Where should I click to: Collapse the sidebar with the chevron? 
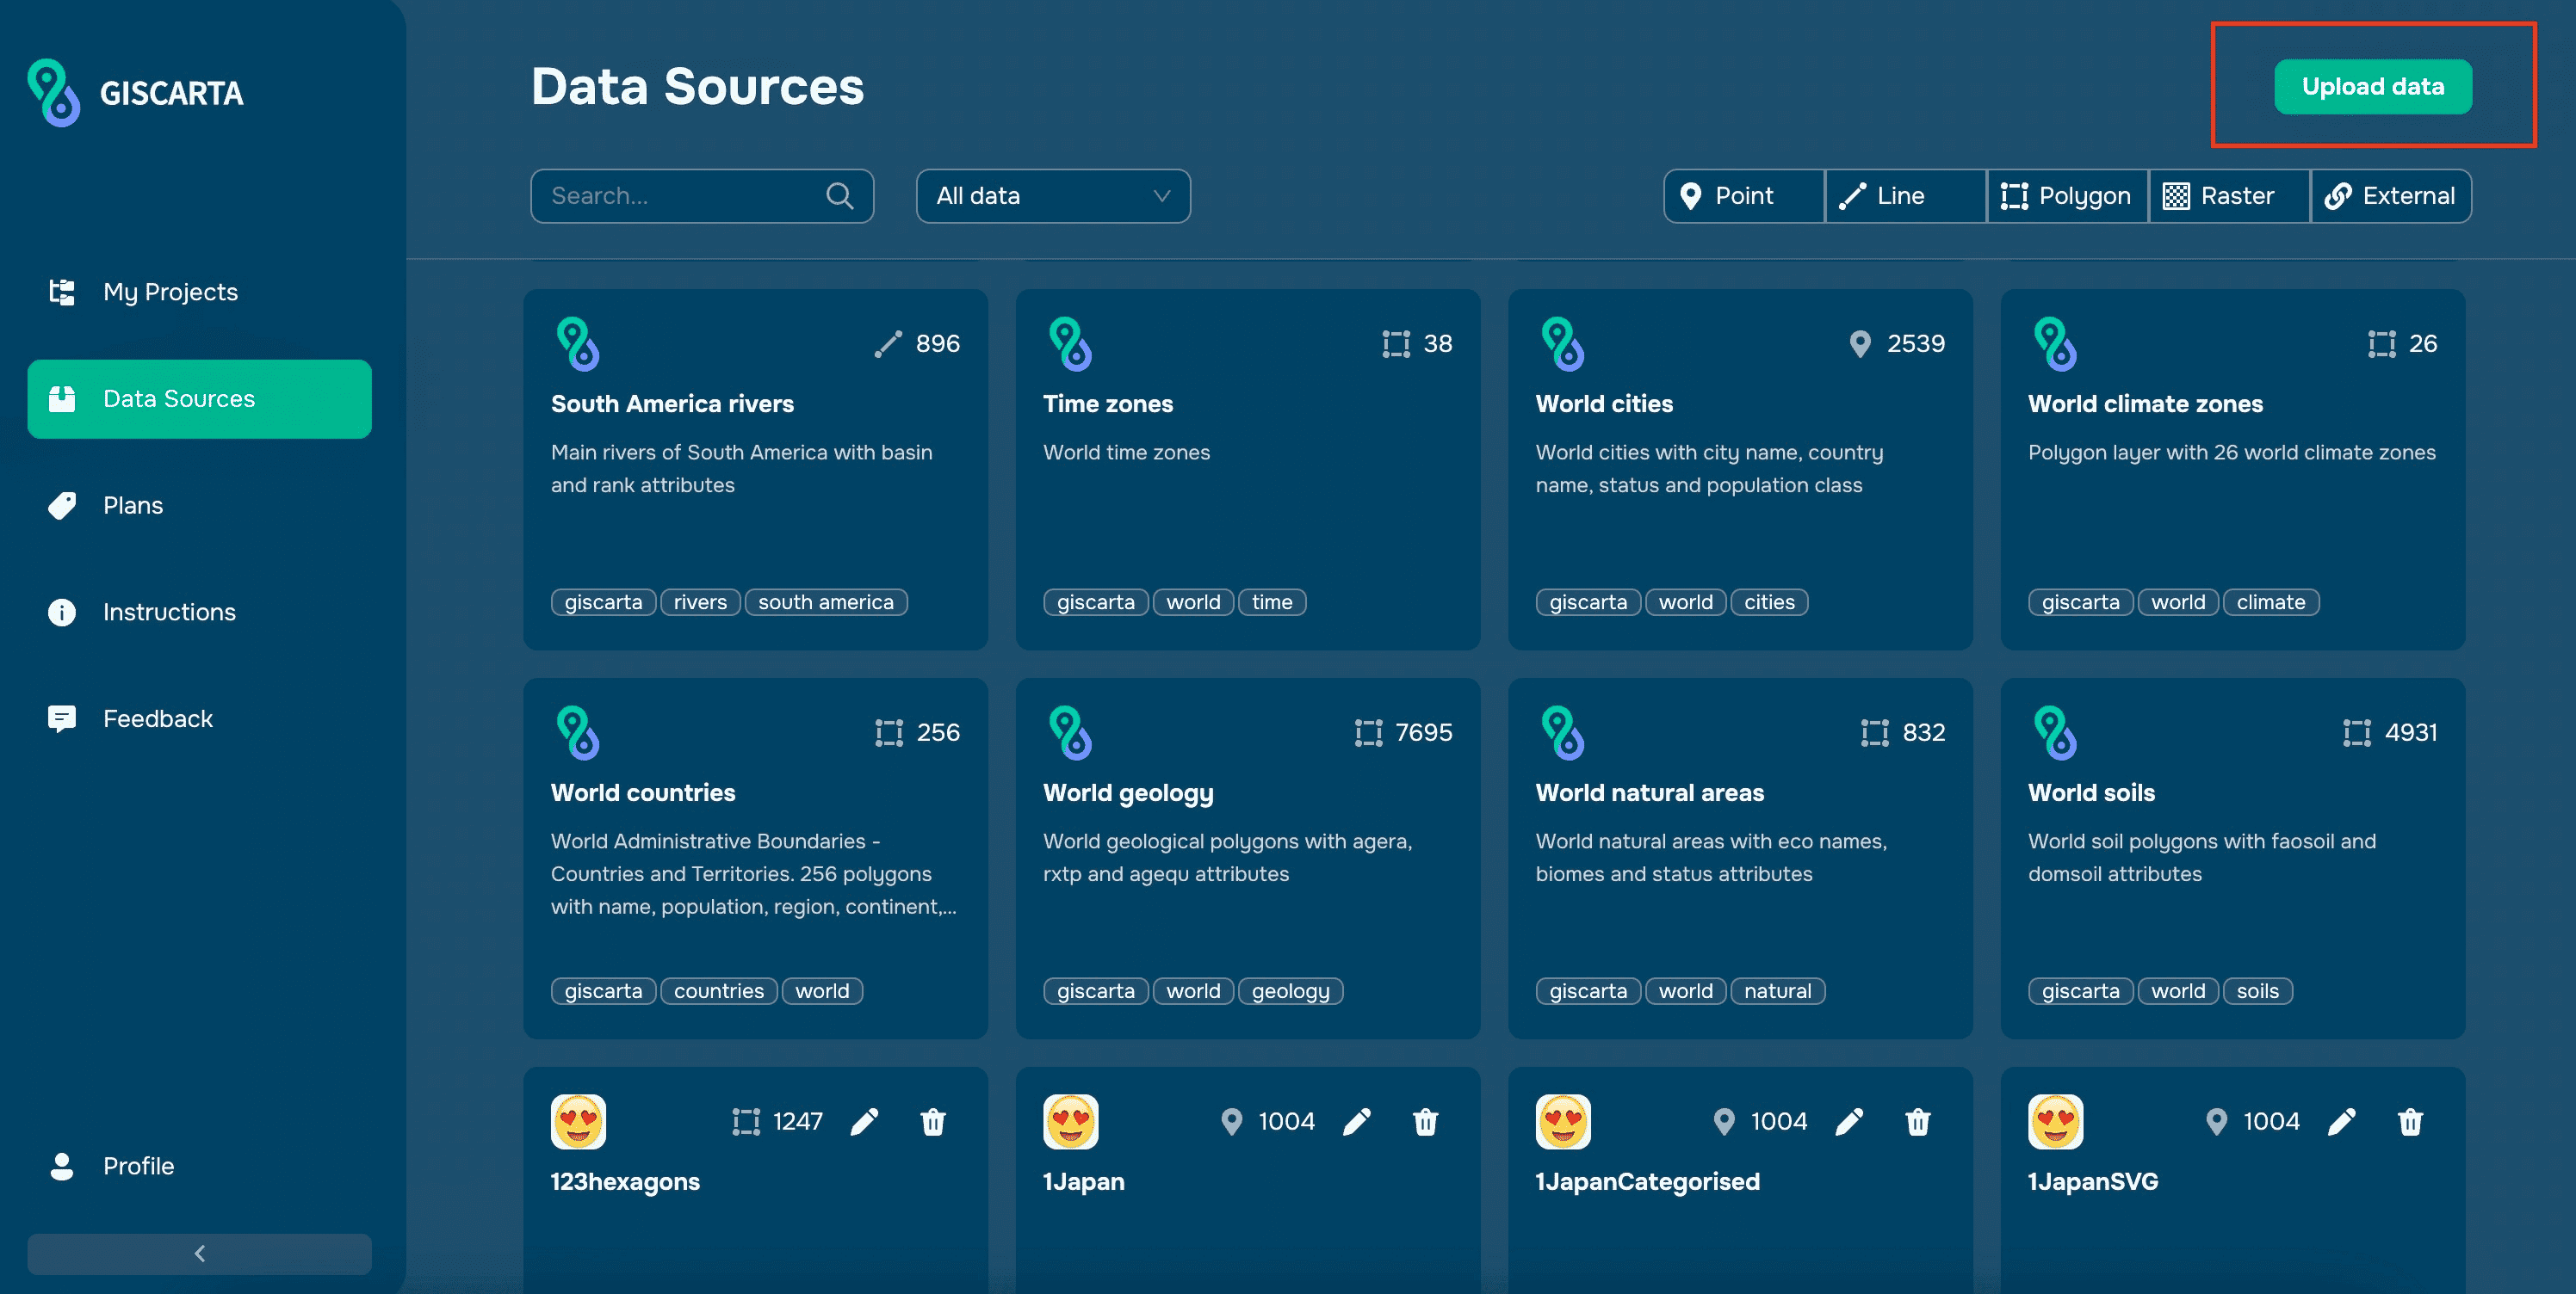tap(199, 1253)
